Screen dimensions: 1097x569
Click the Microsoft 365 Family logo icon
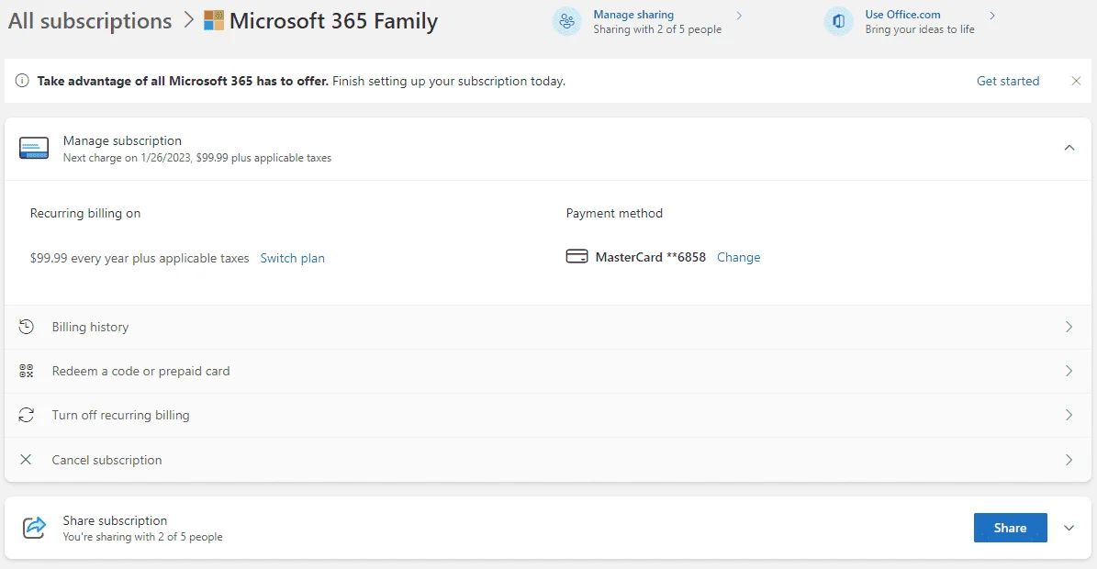coord(213,20)
